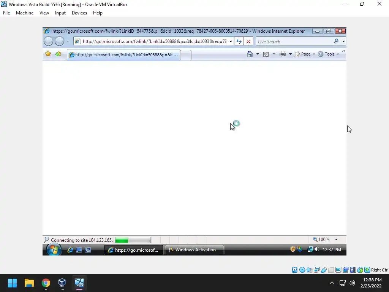
Task: Open the search provider options dropdown
Action: pyautogui.click(x=343, y=41)
